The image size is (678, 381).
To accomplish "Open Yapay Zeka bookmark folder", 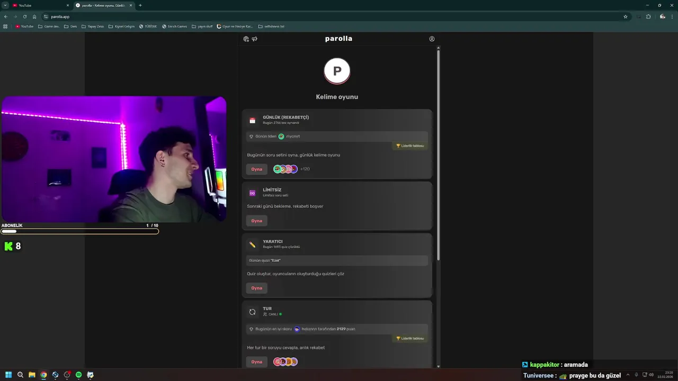I will point(93,26).
